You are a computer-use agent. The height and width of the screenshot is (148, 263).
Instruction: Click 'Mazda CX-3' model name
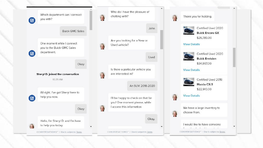click(x=205, y=84)
